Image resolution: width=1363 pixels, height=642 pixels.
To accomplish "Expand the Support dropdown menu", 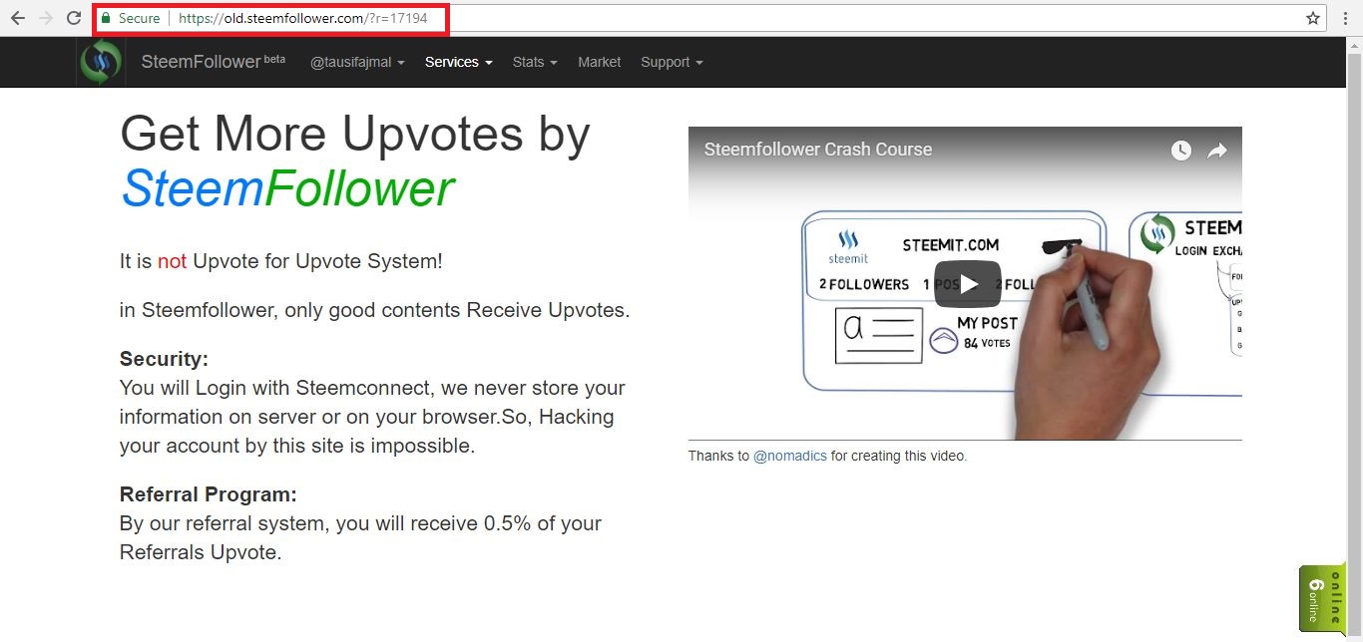I will tap(672, 62).
